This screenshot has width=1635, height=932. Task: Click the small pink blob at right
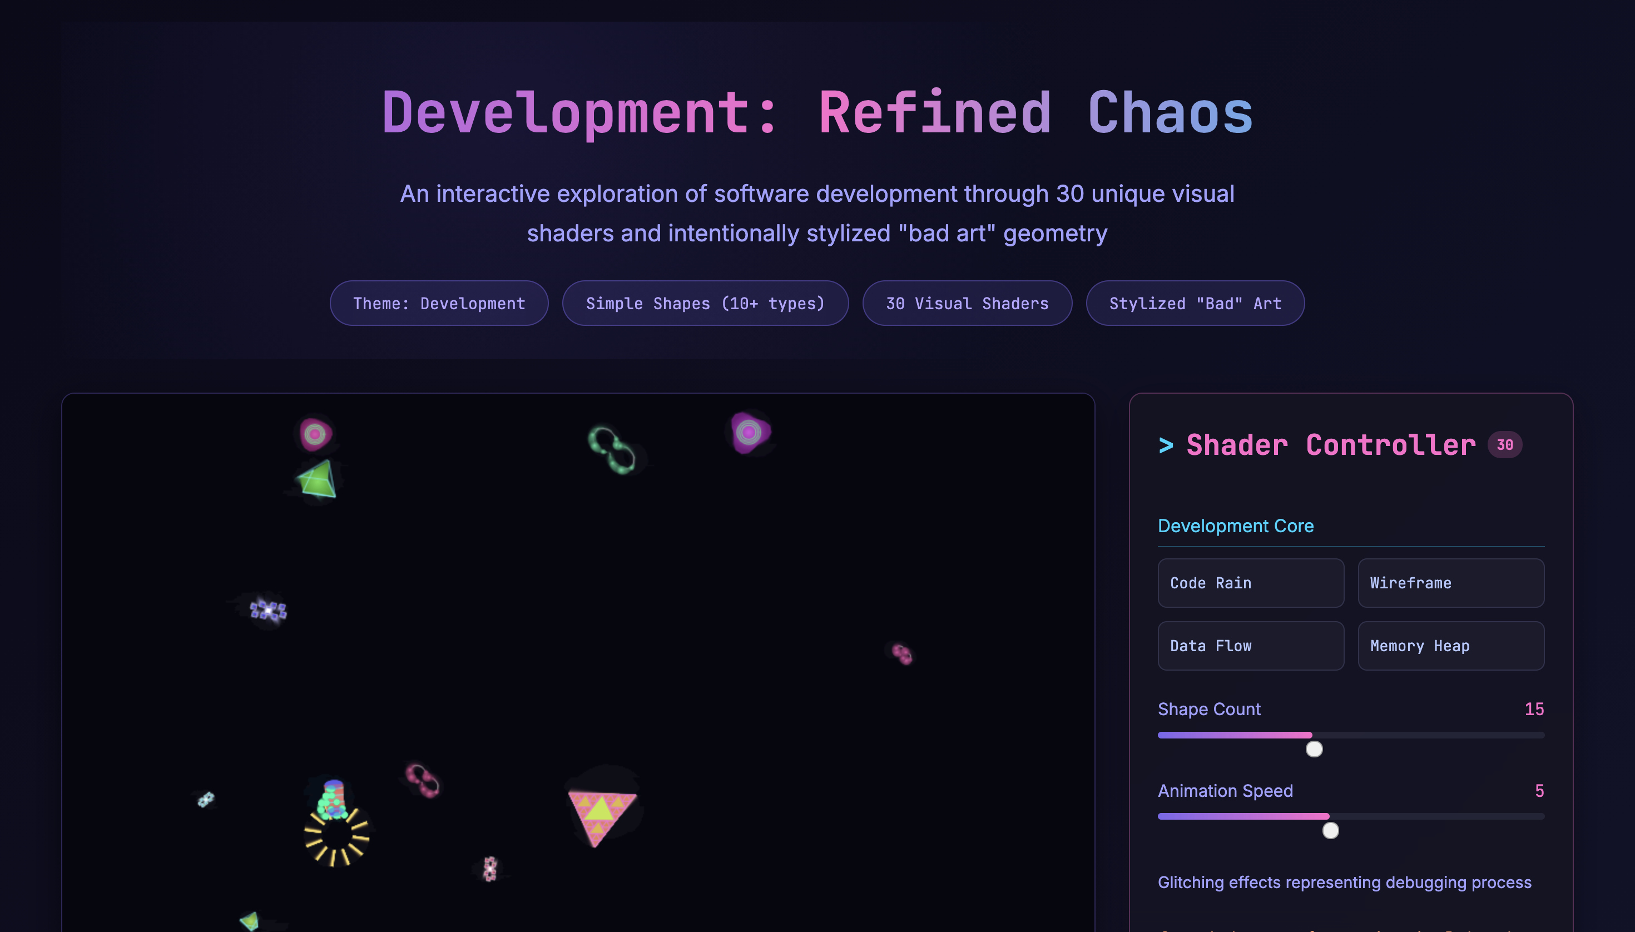tap(901, 653)
